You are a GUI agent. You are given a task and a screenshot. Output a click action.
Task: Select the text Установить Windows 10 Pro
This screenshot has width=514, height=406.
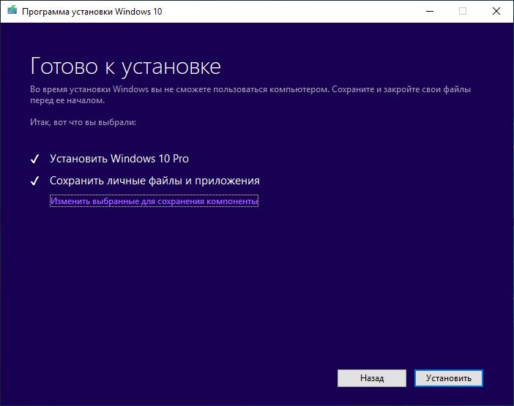(119, 159)
